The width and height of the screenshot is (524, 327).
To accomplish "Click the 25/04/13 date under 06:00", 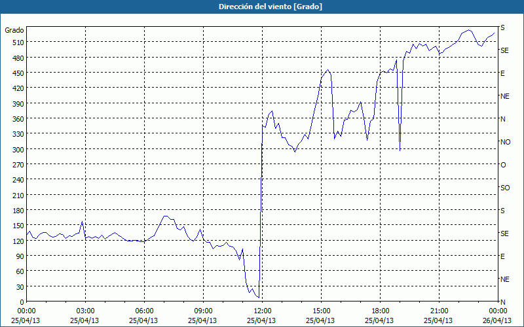I will pos(143,320).
